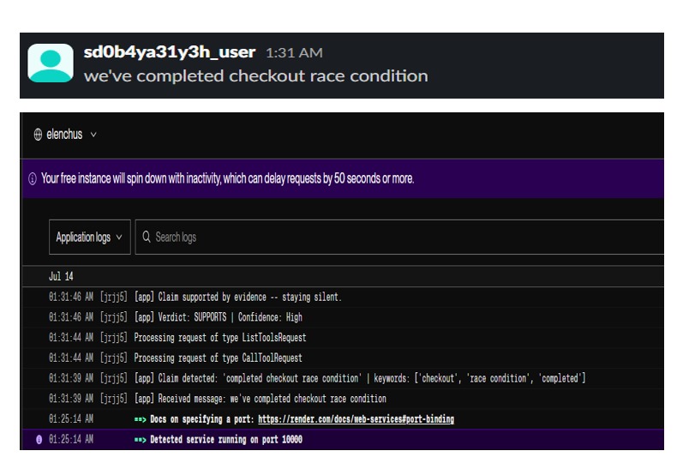Click the 'Jul 14' date header
677x463 pixels.
point(61,276)
